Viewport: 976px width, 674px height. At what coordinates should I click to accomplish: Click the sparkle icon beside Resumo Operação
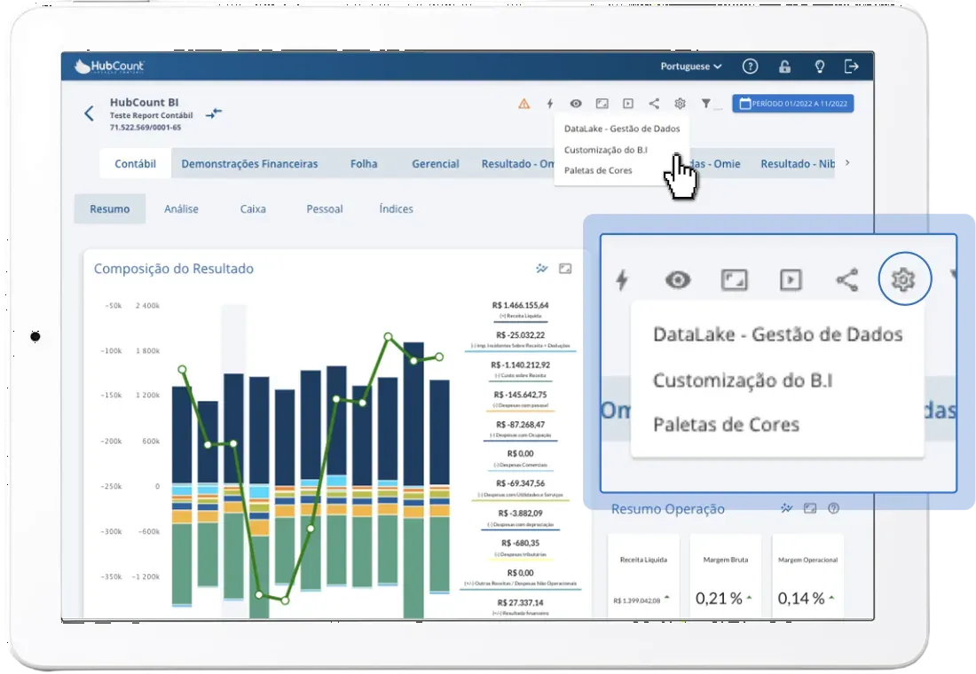(x=787, y=508)
